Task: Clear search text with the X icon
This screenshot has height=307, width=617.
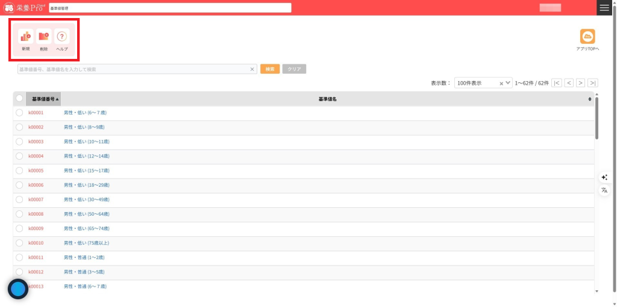Action: pyautogui.click(x=252, y=69)
